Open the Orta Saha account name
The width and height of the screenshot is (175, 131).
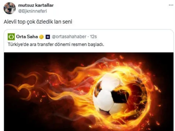coord(27,36)
